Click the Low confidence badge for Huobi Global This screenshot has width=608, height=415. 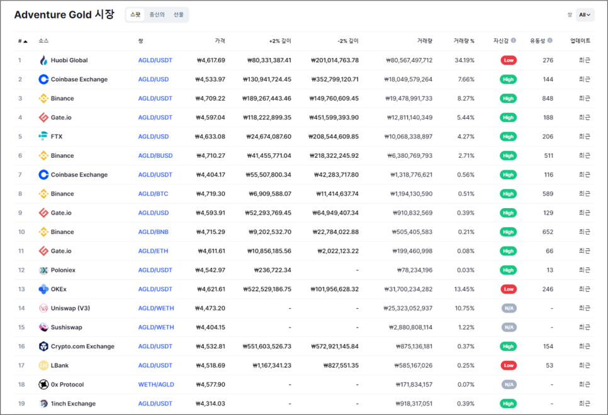tap(509, 60)
